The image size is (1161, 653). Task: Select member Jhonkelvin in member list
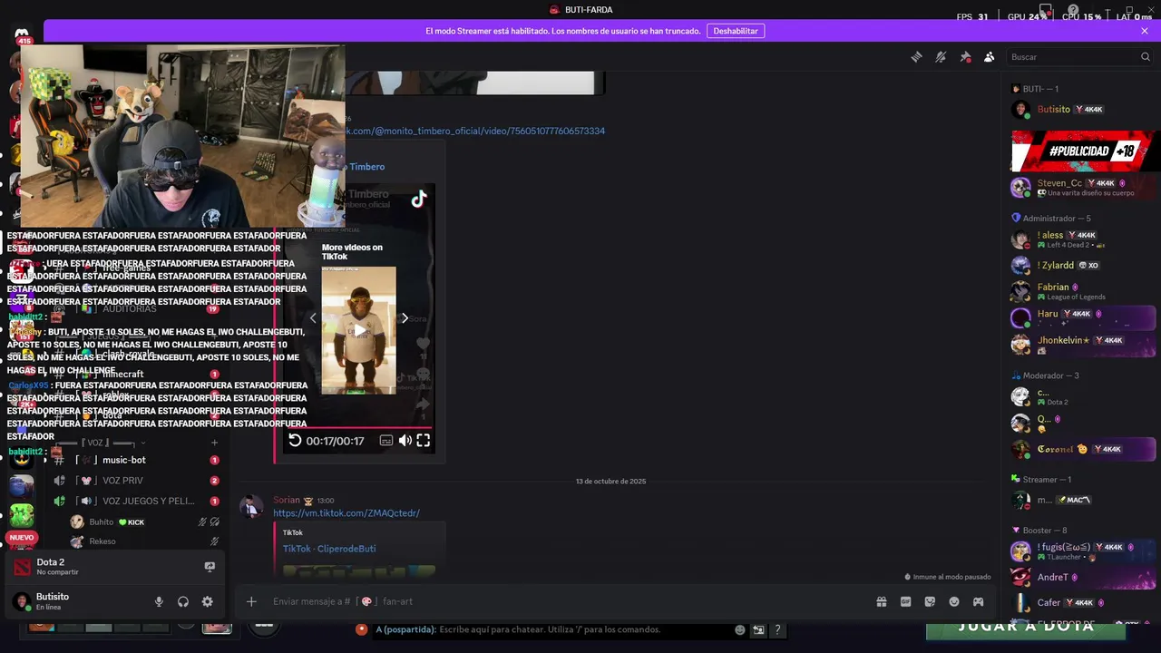pos(1082,344)
